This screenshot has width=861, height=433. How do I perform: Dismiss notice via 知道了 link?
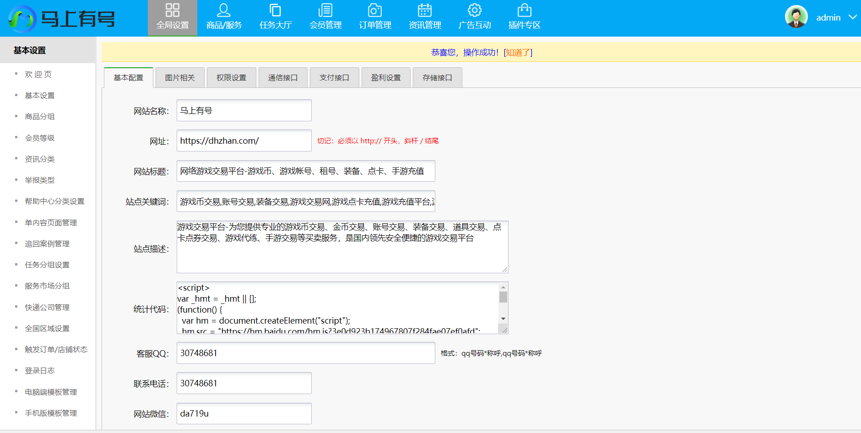coord(518,53)
